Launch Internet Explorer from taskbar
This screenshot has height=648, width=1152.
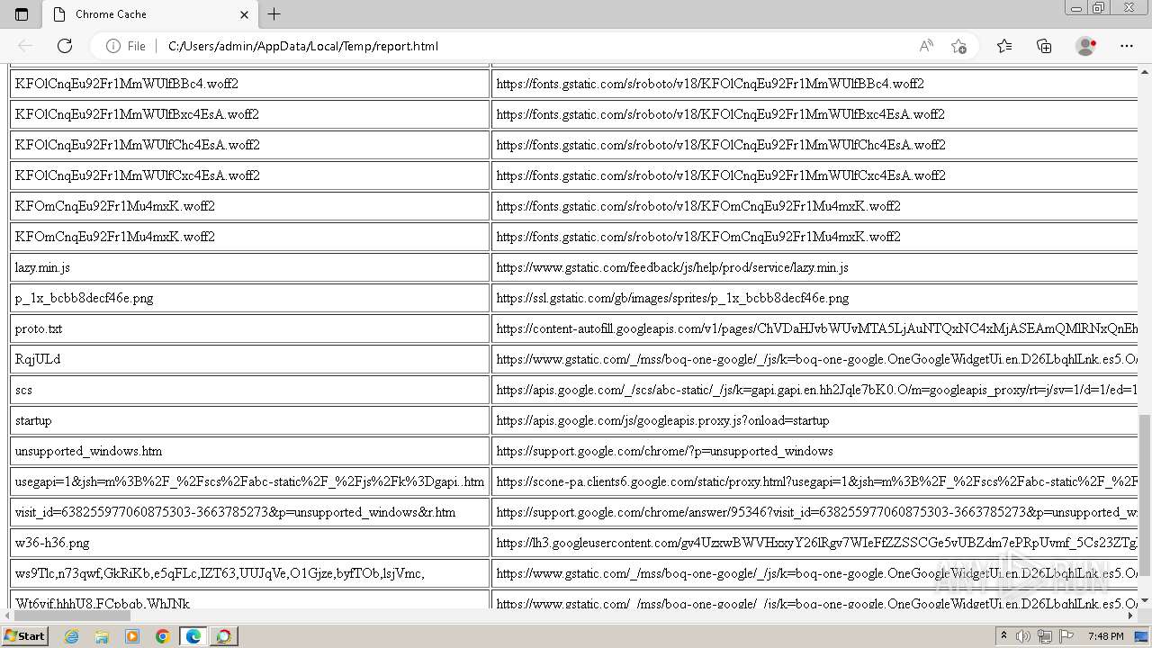(x=71, y=636)
